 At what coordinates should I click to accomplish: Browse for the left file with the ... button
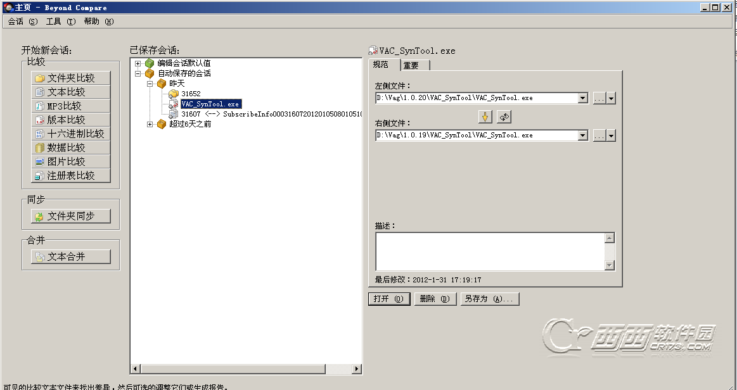(x=599, y=98)
